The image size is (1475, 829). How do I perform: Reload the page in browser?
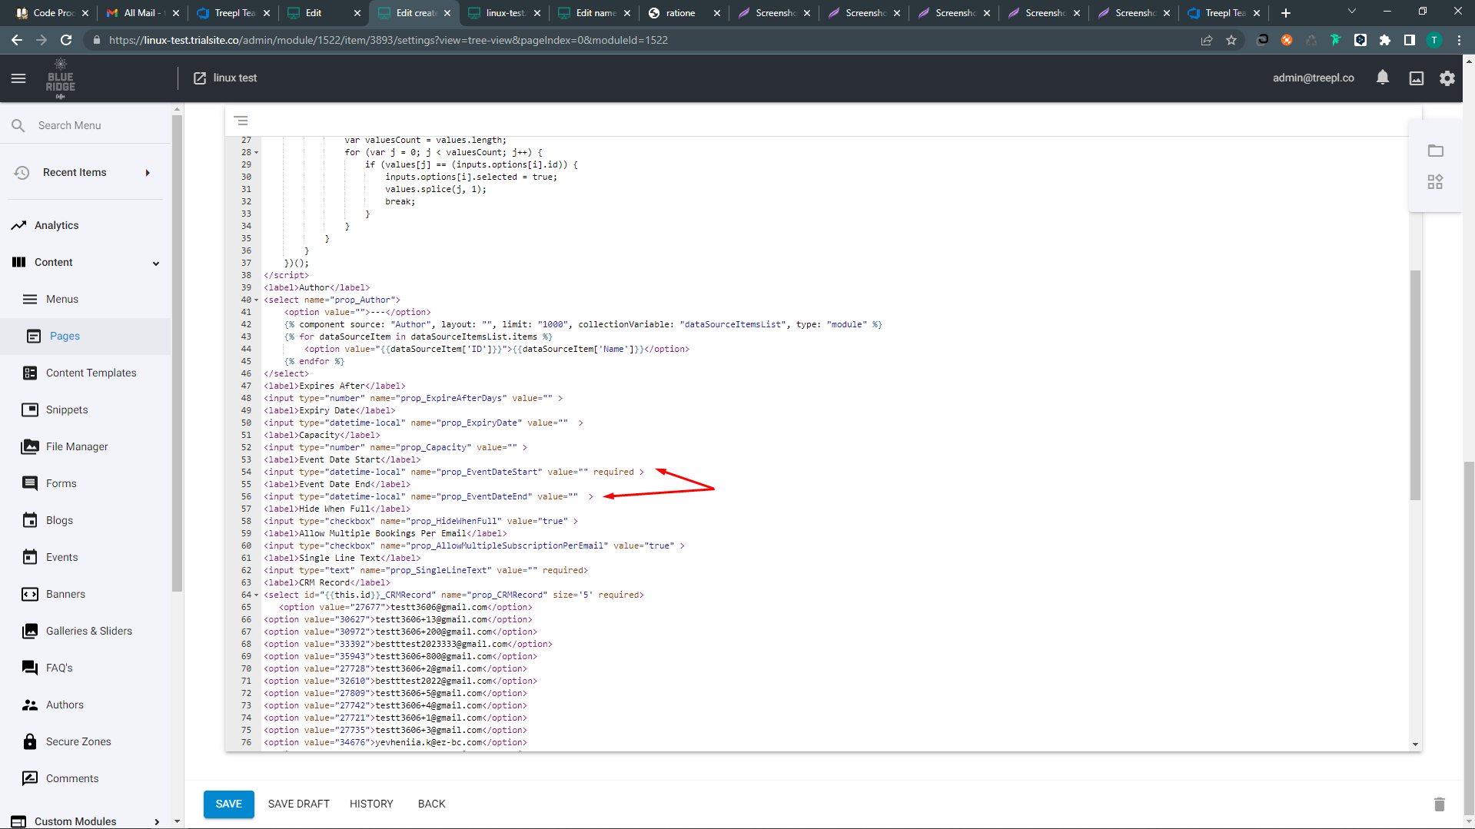(66, 40)
